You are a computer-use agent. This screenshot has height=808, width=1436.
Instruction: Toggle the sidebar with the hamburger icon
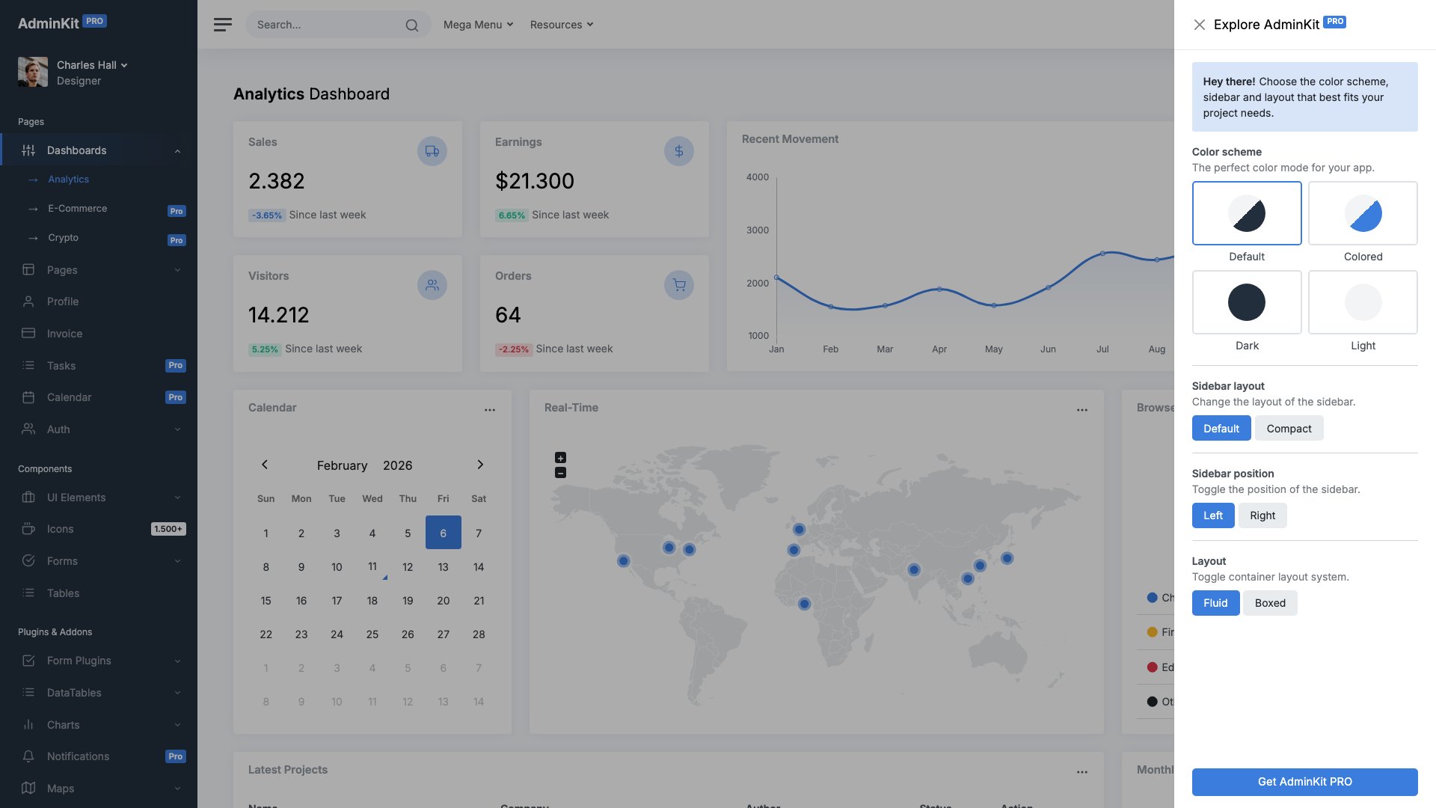click(222, 24)
